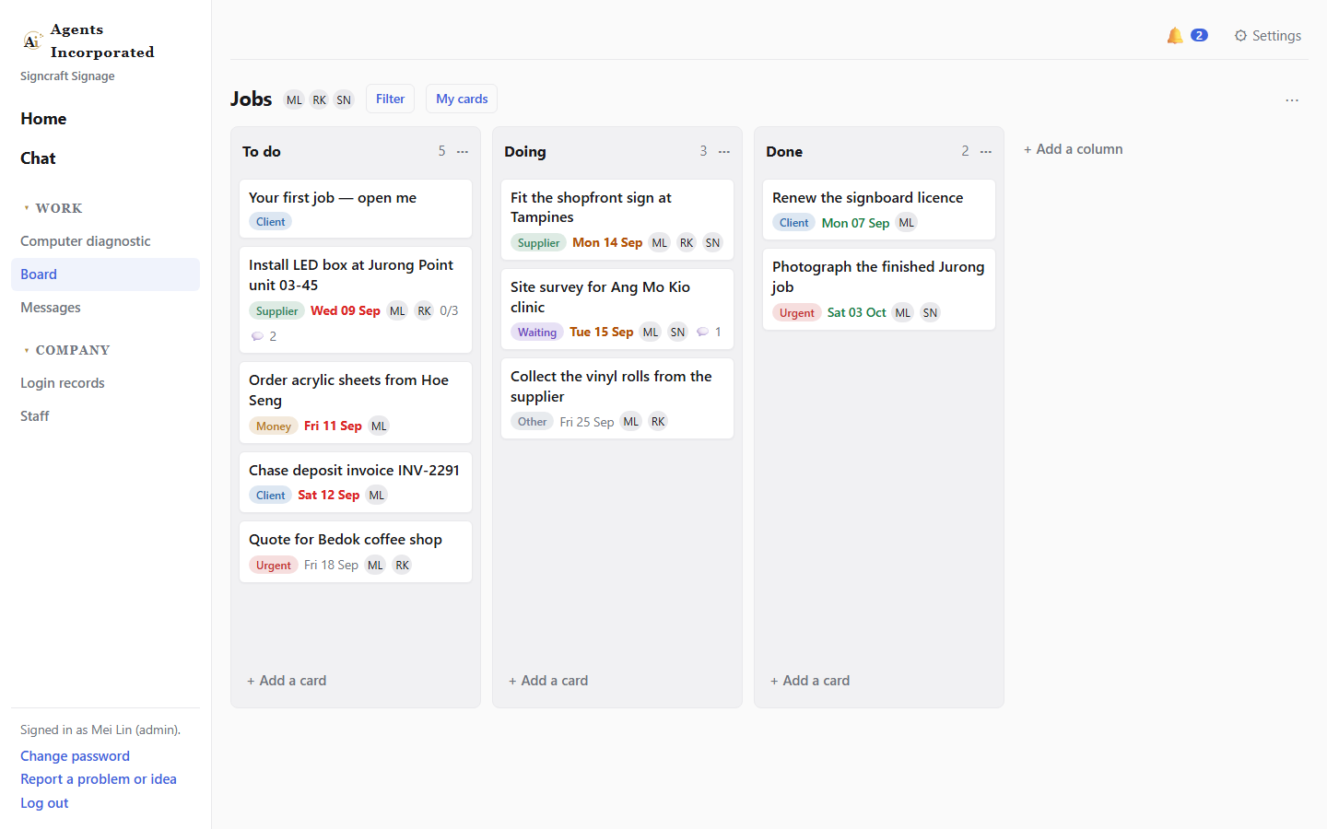Select ML avatar in the Jobs header
Image resolution: width=1327 pixels, height=829 pixels.
point(294,99)
